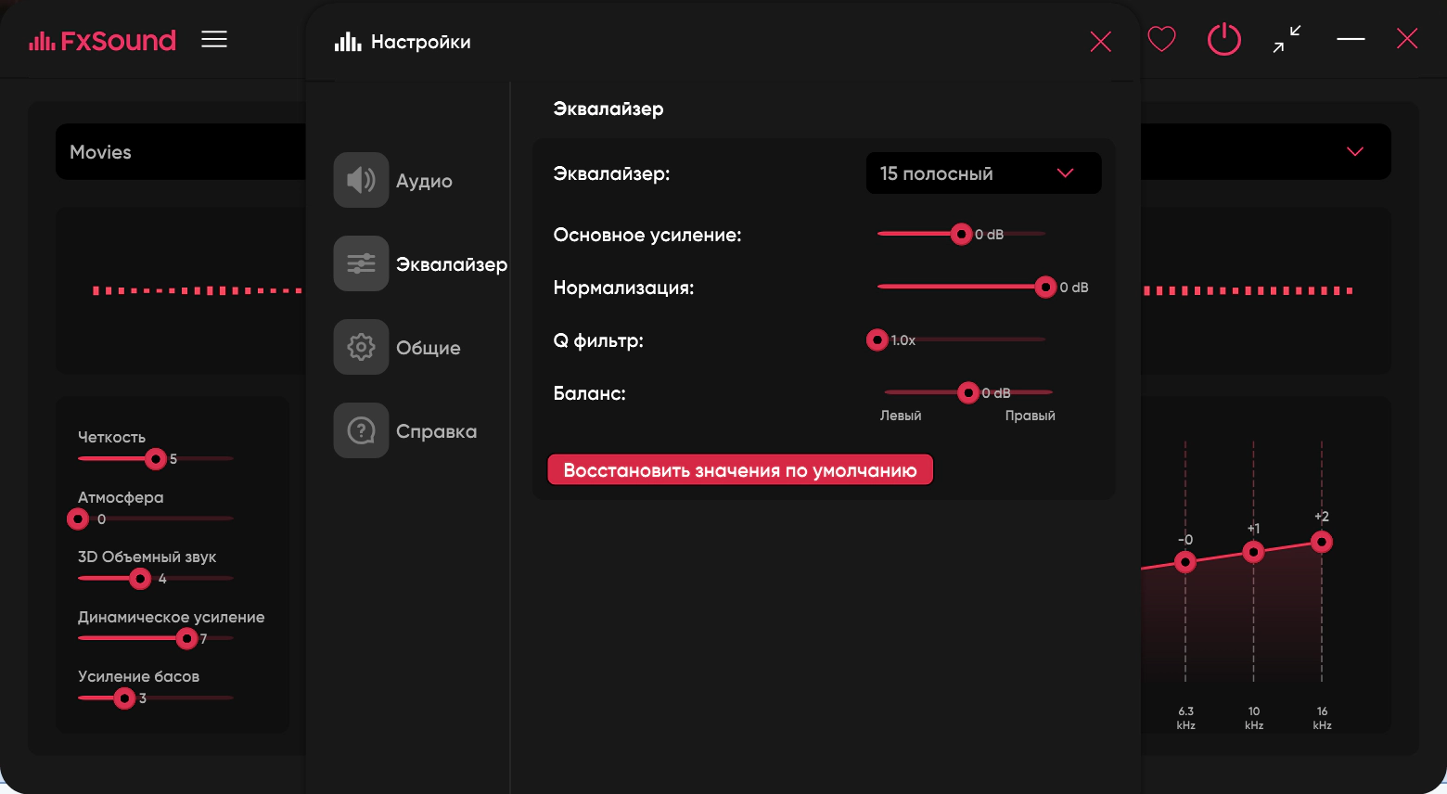Select the Эквалайзер sliders icon in sidebar

point(361,263)
